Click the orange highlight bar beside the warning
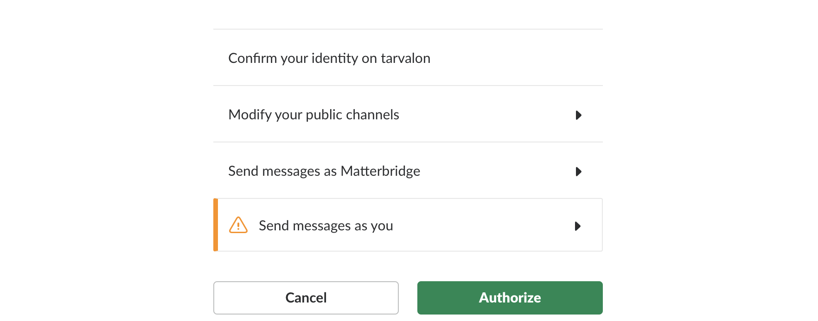The width and height of the screenshot is (818, 321). pos(216,225)
